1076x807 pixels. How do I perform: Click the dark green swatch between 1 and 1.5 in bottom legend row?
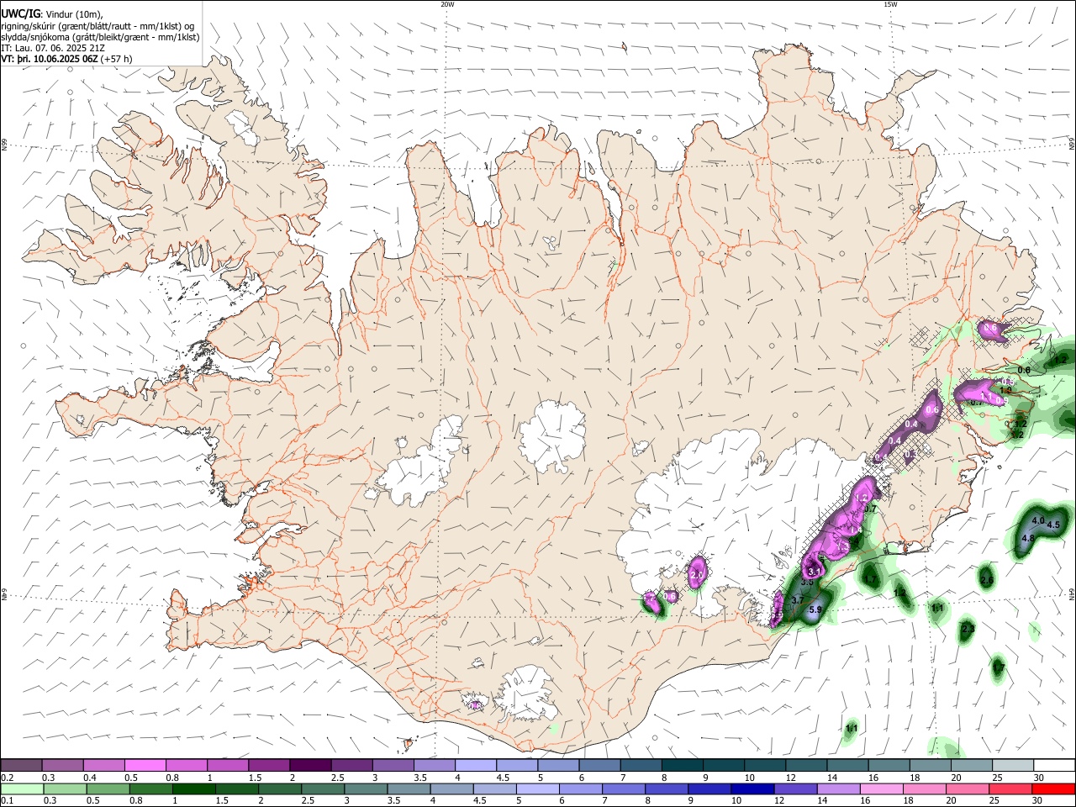(x=193, y=789)
